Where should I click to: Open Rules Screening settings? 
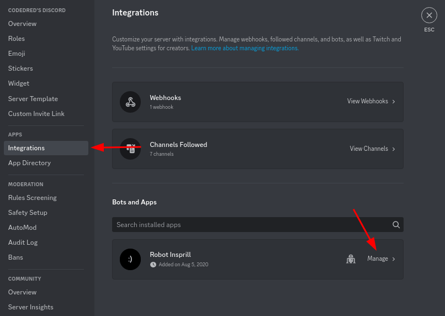click(33, 198)
